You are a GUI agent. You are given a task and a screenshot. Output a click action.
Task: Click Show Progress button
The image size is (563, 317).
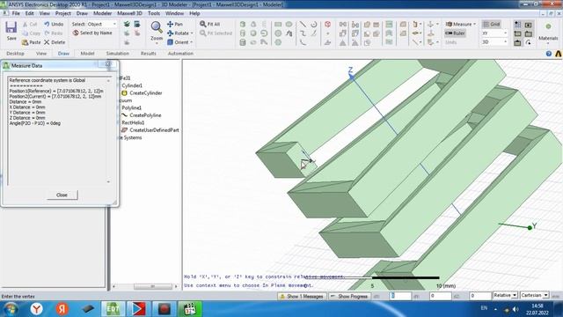(350, 296)
